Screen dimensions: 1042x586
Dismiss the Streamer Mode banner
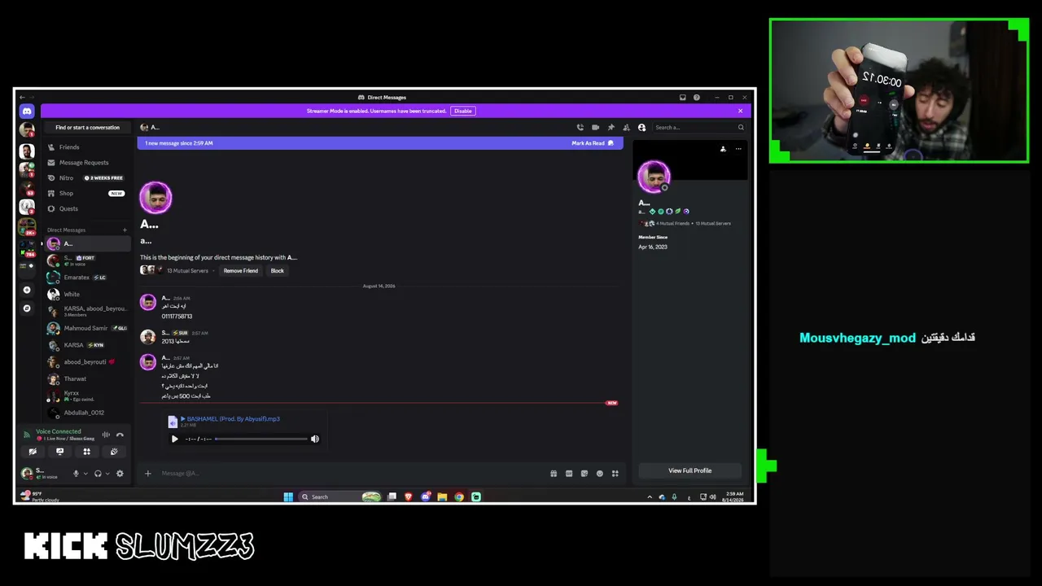coord(740,111)
